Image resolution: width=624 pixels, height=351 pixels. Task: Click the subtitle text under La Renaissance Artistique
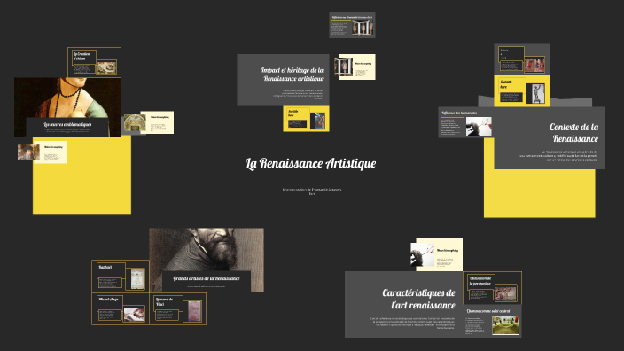tap(312, 191)
